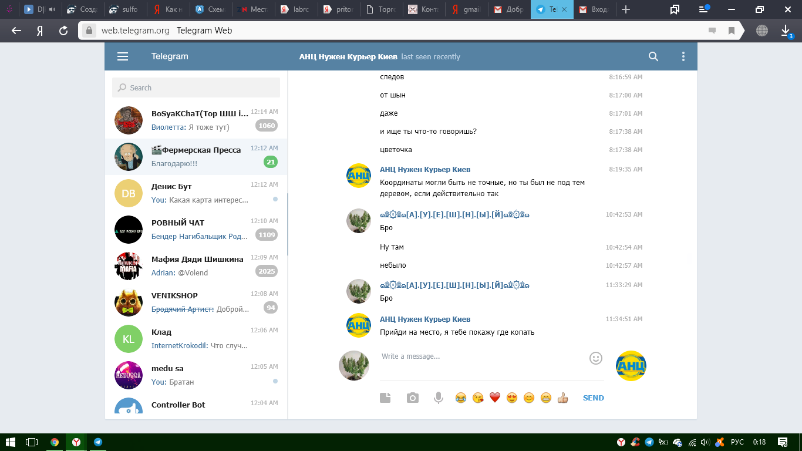Image resolution: width=802 pixels, height=451 pixels.
Task: Search messages with the header magnifier icon
Action: click(x=653, y=56)
